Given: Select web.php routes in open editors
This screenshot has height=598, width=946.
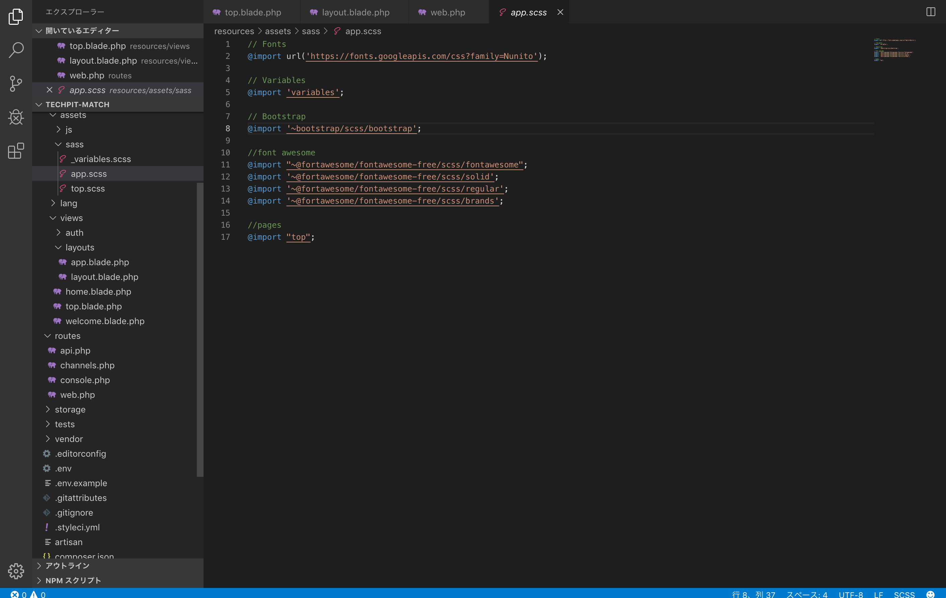Looking at the screenshot, I should pyautogui.click(x=118, y=75).
